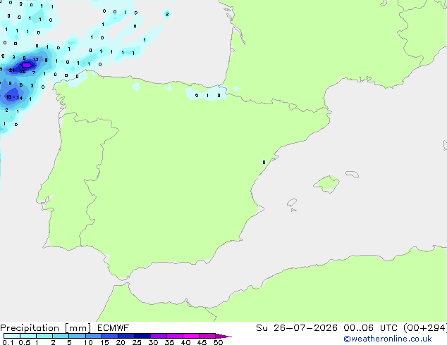Click the '21' precipitation value on map
447x345 pixels.
point(12,70)
